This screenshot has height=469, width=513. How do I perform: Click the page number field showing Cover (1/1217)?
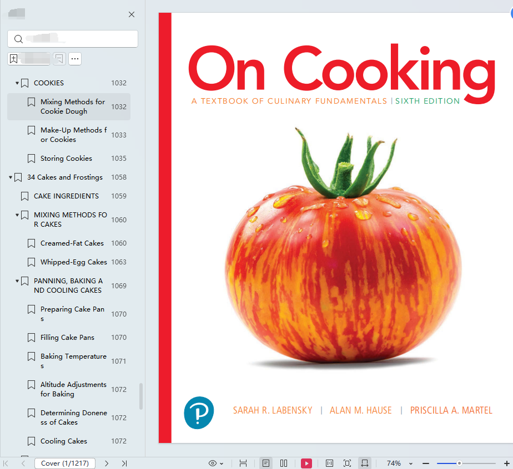point(65,463)
